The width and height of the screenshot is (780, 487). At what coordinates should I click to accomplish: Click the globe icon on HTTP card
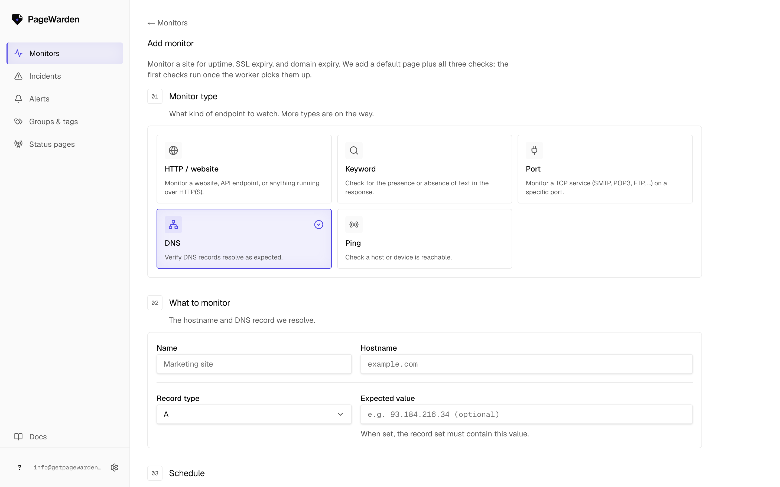click(173, 150)
